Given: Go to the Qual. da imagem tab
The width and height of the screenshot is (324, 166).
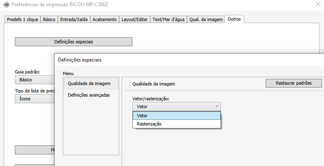Looking at the screenshot, I should [x=205, y=19].
